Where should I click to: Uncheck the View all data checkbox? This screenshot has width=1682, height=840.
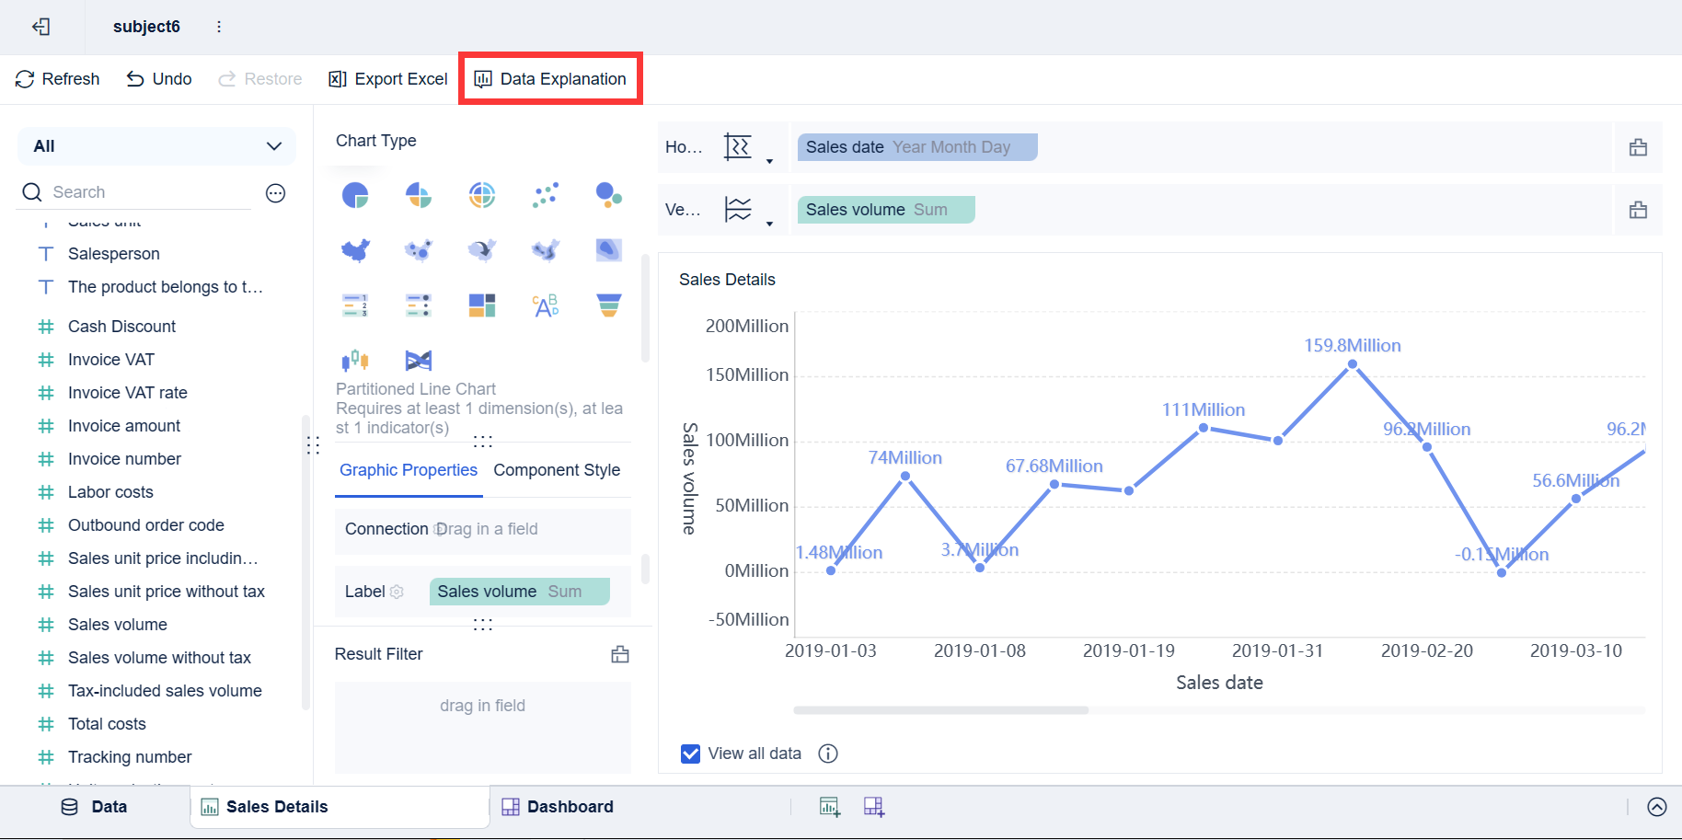point(690,754)
